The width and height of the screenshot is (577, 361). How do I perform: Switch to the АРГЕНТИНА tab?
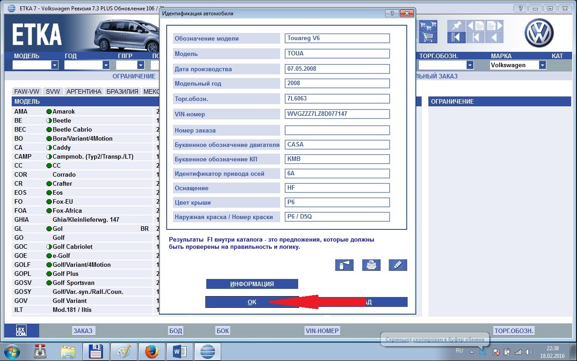point(84,91)
